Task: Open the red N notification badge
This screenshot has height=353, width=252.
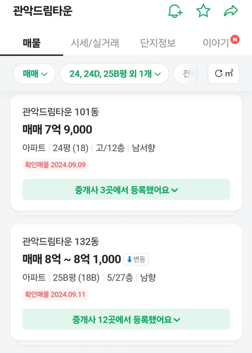Action: pyautogui.click(x=235, y=40)
